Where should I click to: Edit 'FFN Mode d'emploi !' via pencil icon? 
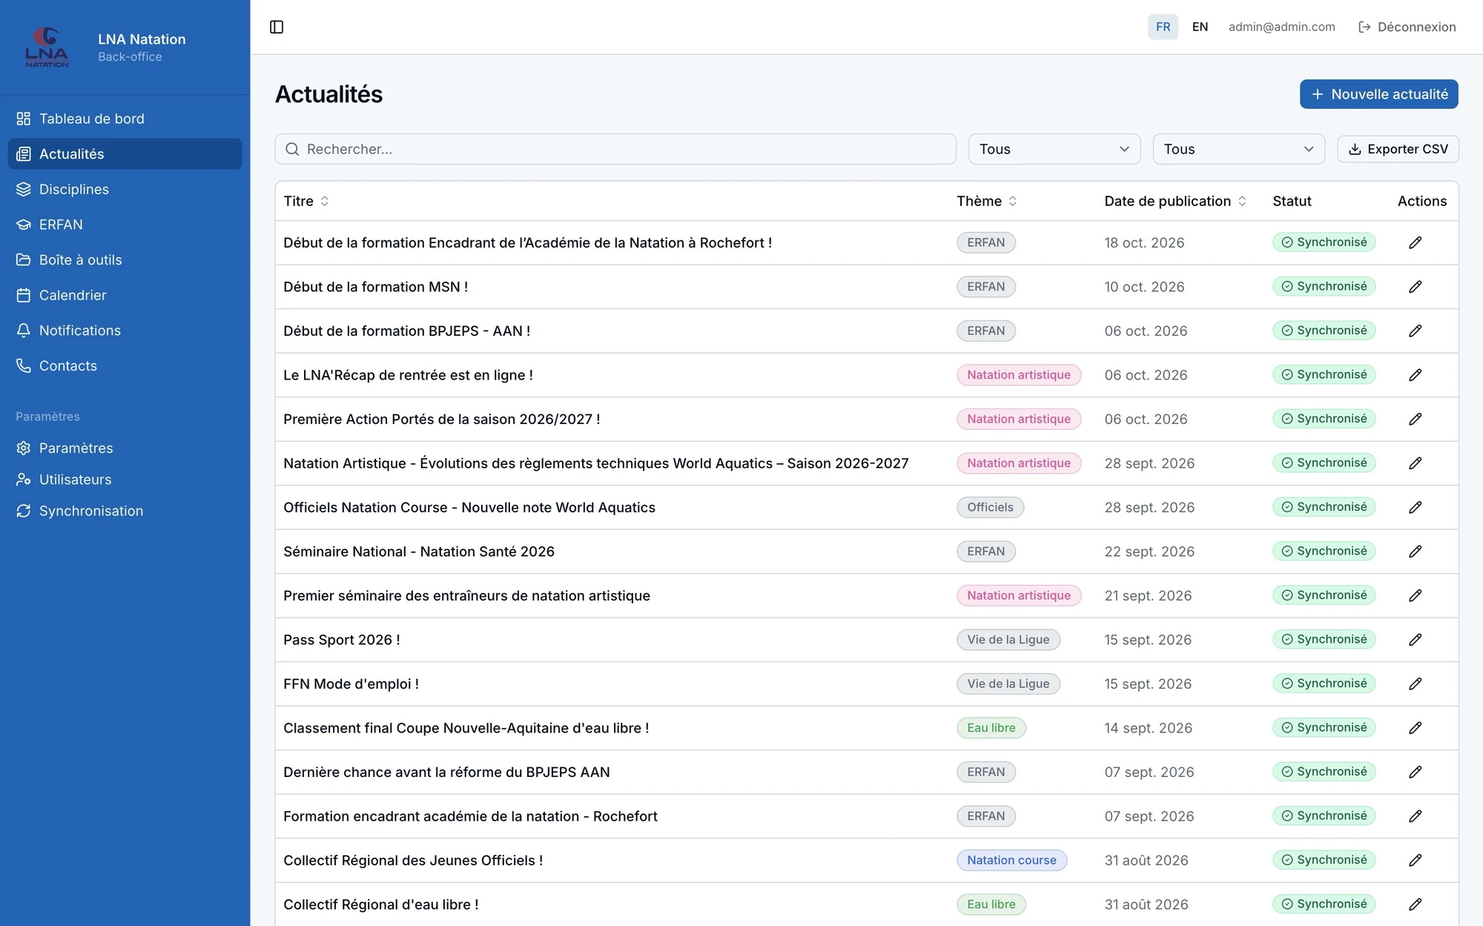[x=1415, y=684]
